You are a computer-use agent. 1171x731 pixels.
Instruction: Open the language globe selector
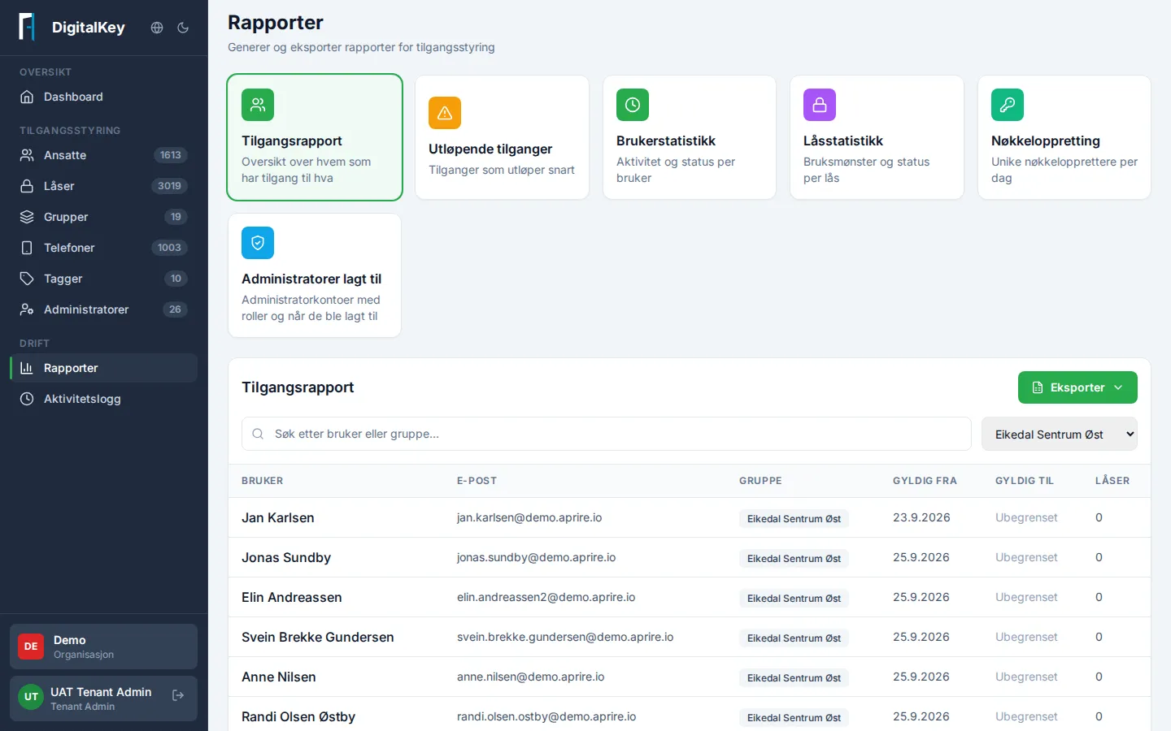(x=157, y=28)
